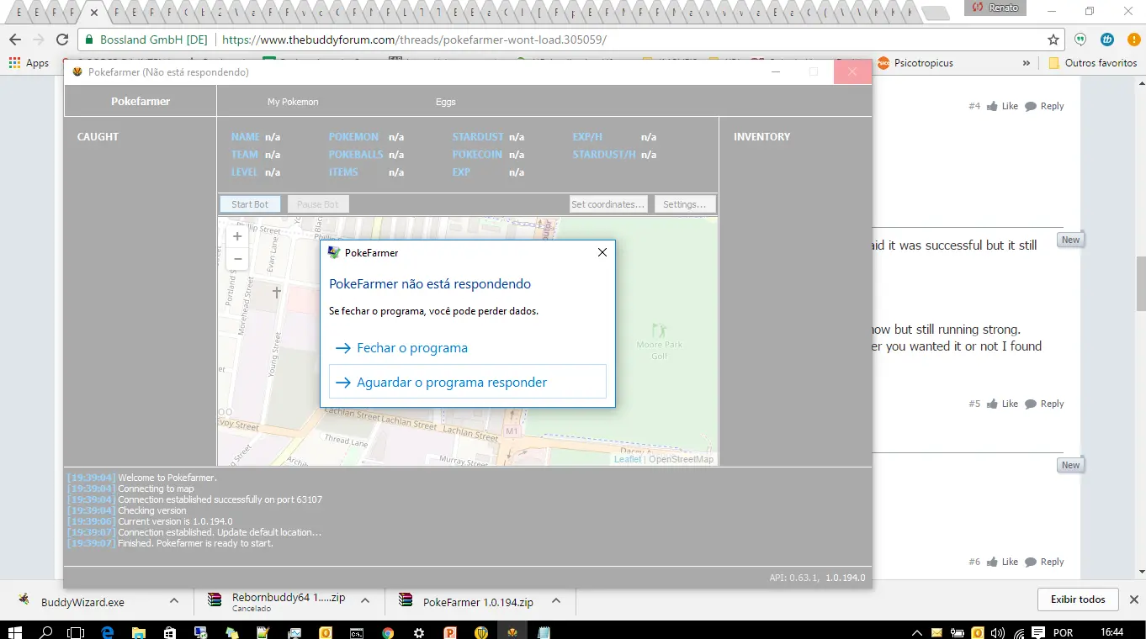The width and height of the screenshot is (1146, 639).
Task: Open Microsoft Store from taskbar
Action: [170, 631]
